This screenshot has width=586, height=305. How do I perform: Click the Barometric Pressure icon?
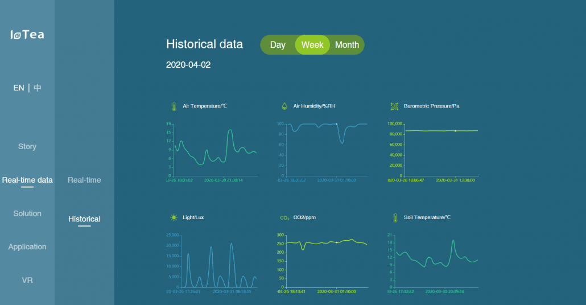coord(394,106)
